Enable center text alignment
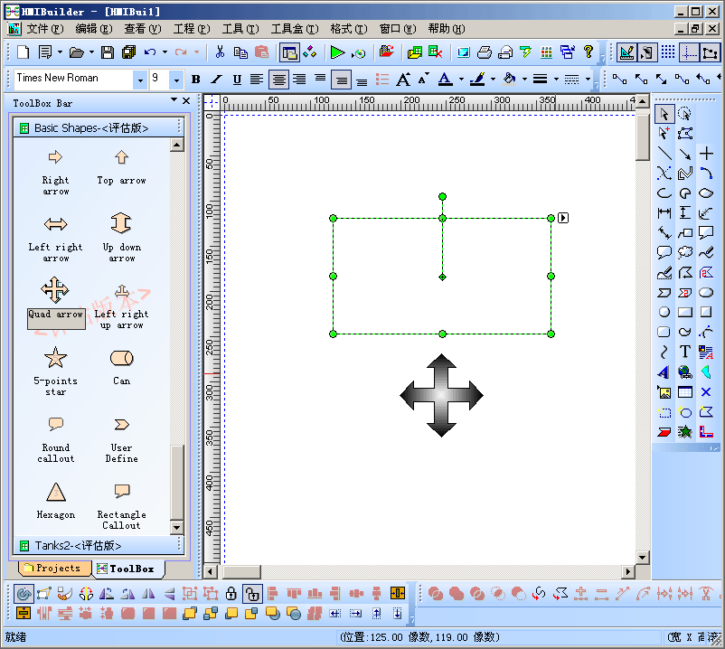 coord(278,80)
